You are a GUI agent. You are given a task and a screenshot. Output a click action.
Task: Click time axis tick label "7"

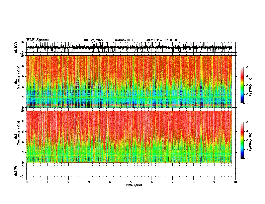click(173, 182)
